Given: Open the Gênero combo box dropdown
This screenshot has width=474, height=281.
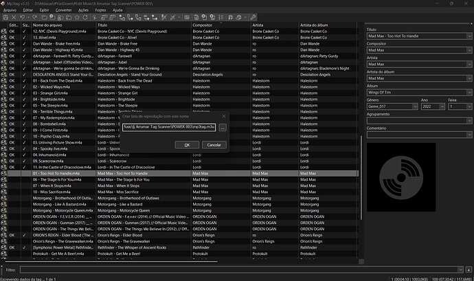Looking at the screenshot, I should tap(415, 106).
